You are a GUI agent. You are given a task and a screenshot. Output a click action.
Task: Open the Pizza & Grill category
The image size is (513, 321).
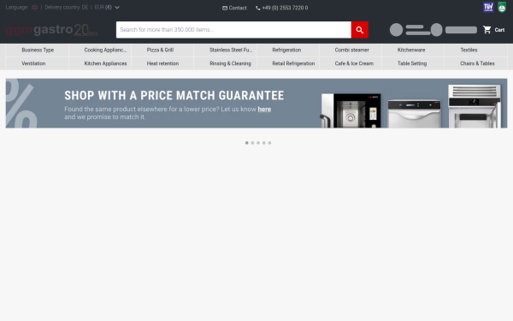(160, 50)
